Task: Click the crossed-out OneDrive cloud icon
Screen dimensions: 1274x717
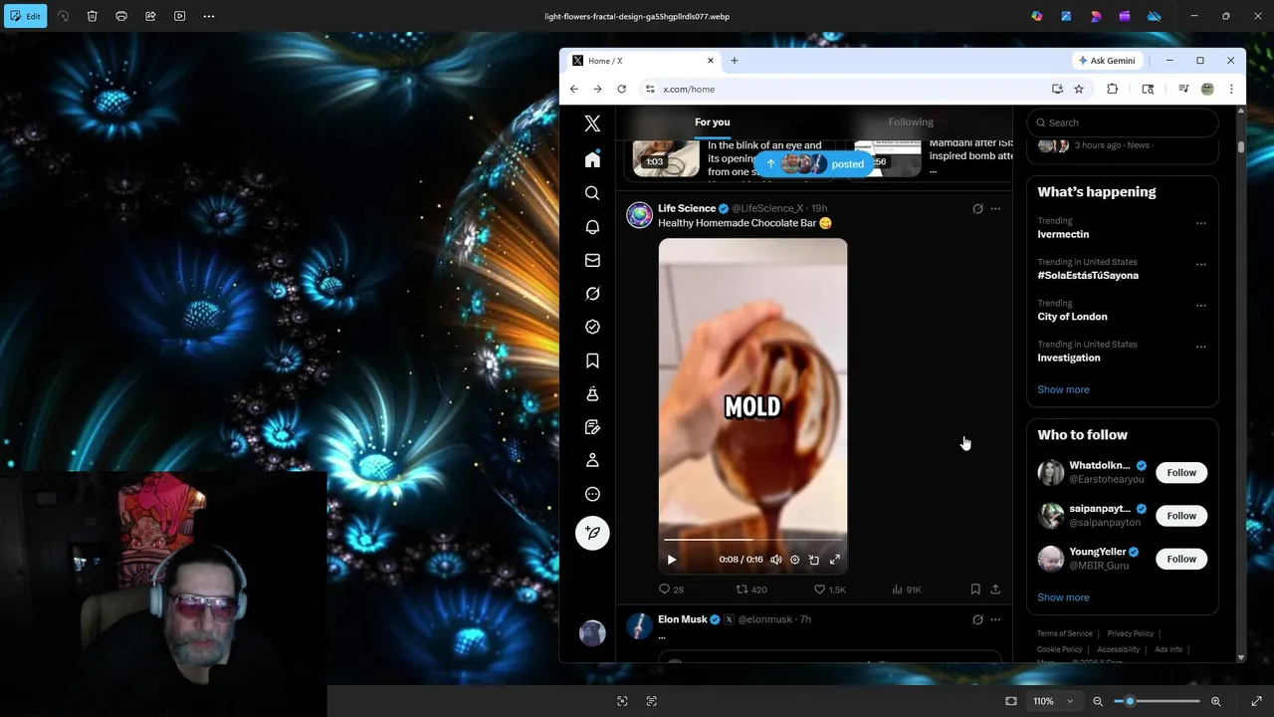Action: 1154,16
